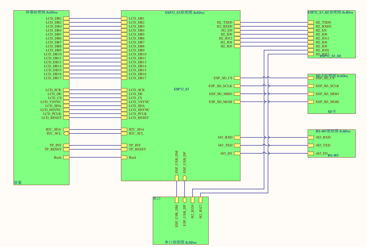Image resolution: width=367 pixels, height=247 pixels.
Task: Select the ESP32_S3原理图.SchDoc title text
Action: tap(185, 12)
